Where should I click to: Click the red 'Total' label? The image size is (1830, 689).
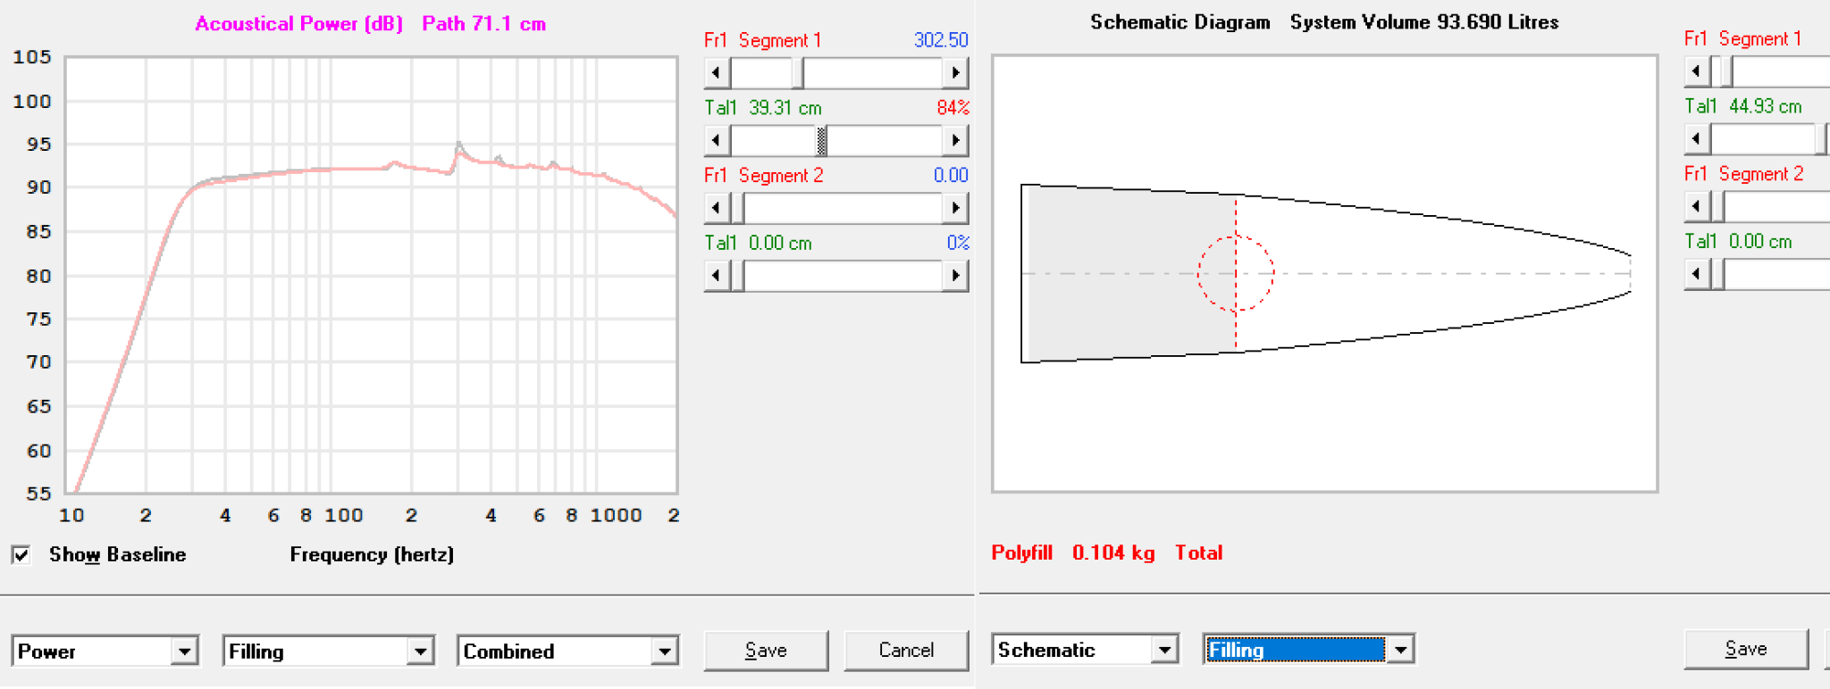(1198, 553)
